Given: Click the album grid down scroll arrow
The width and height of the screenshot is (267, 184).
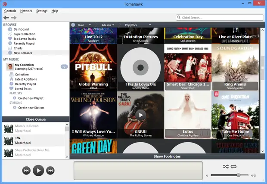Looking at the screenshot, I should [262, 151].
